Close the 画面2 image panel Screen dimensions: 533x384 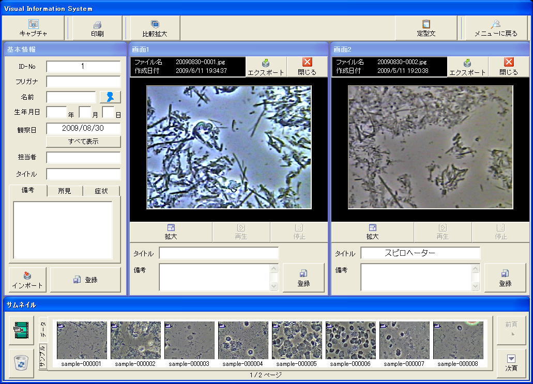508,67
